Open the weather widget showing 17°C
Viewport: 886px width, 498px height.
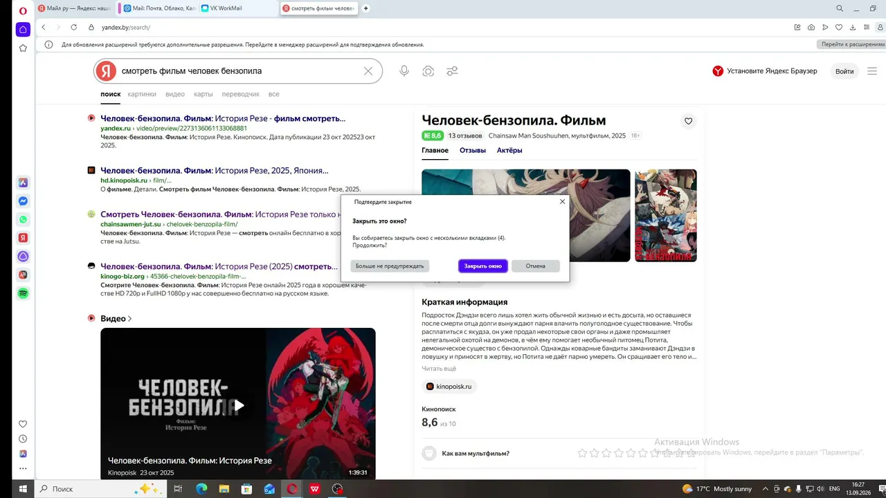pyautogui.click(x=717, y=489)
